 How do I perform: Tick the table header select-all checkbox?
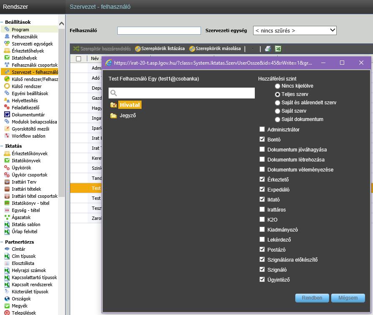(79, 59)
